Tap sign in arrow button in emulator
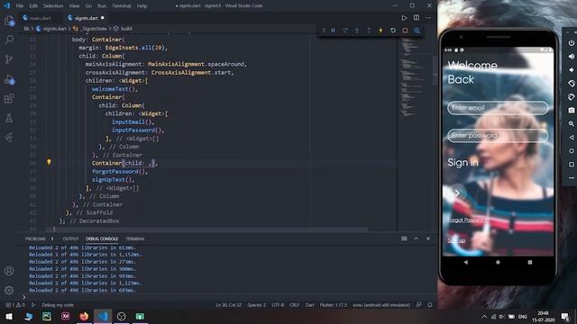This screenshot has width=577, height=324. [x=457, y=193]
